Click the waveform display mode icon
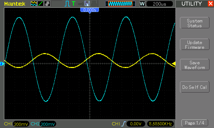214x128 pixels. coord(34,4)
